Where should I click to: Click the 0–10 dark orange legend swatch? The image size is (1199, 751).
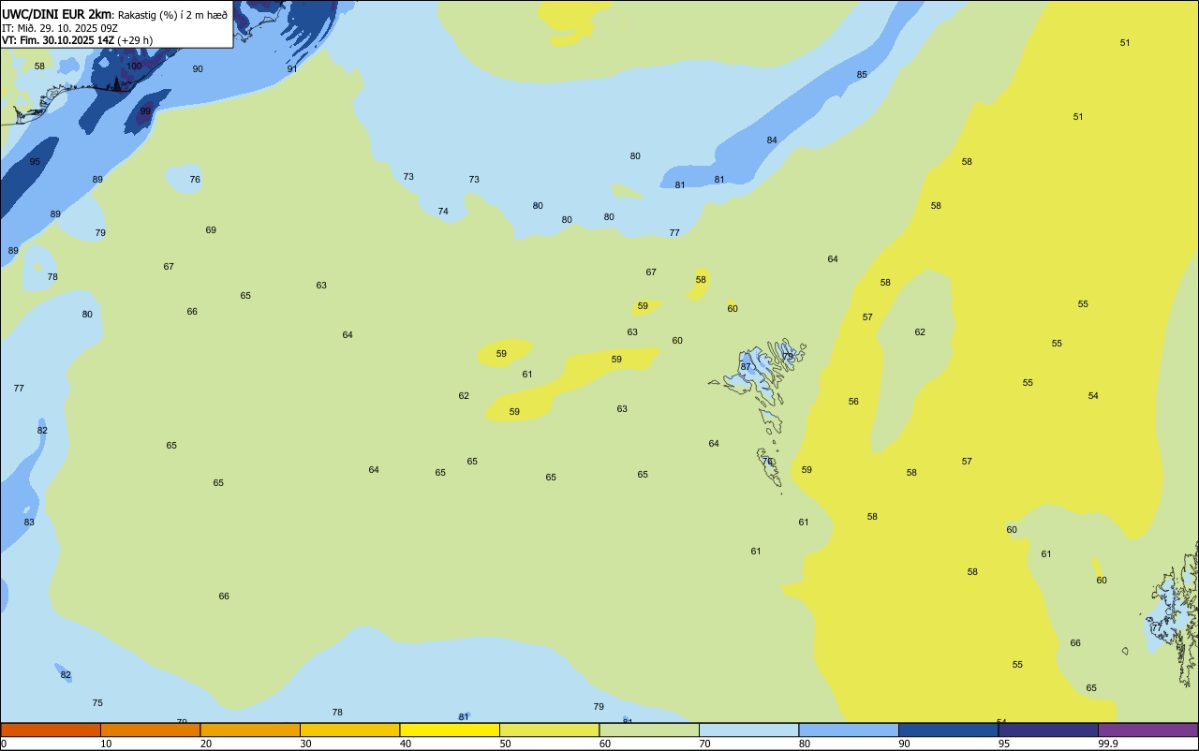click(x=51, y=729)
